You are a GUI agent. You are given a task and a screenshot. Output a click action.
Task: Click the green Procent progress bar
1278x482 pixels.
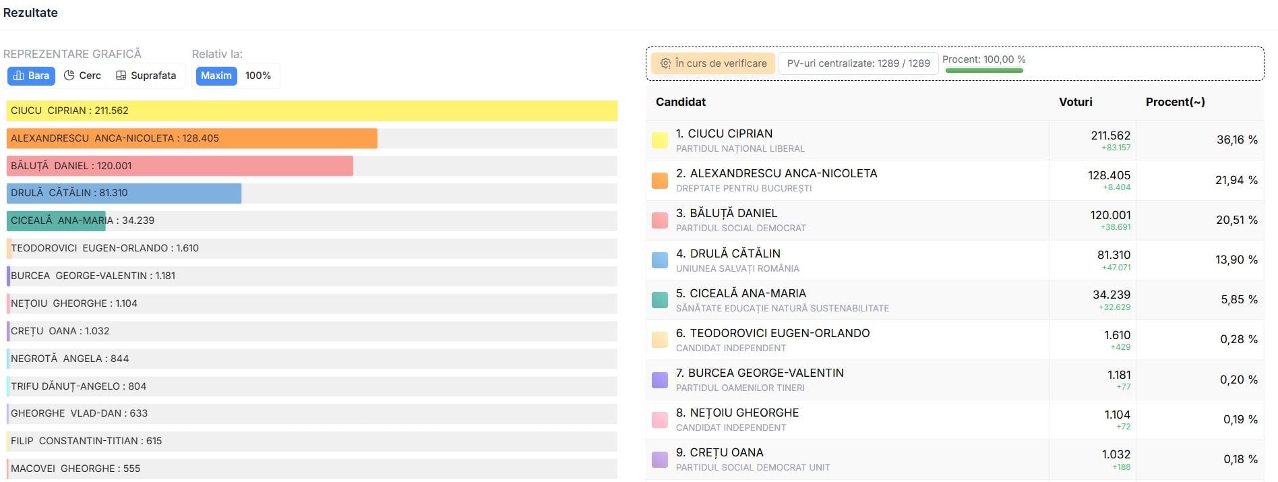point(984,70)
